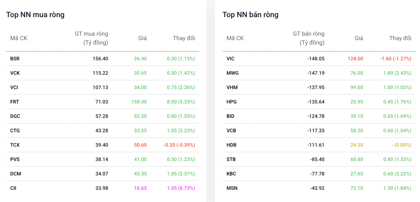420x202 pixels.
Task: Select the MWG stock code
Action: point(233,73)
